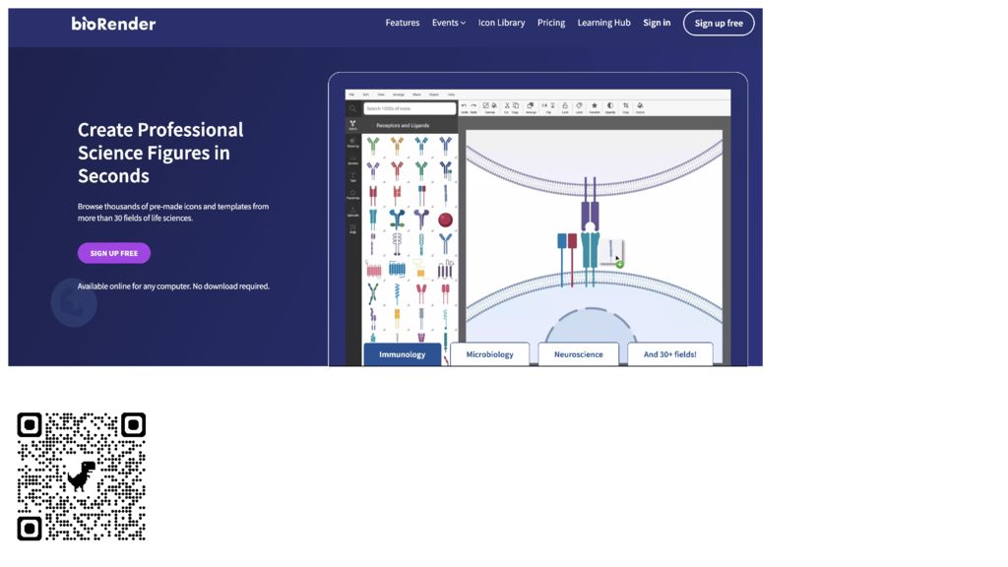
Task: Click the purple SIGN UP FREE button
Action: click(114, 253)
